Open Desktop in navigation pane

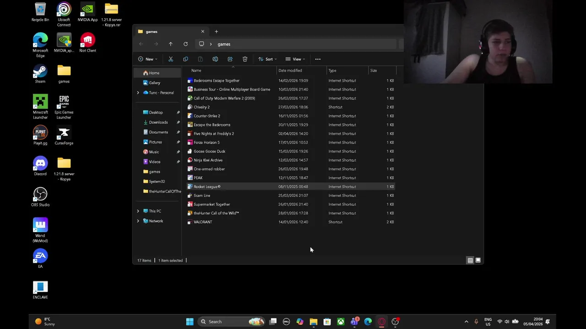coord(157,112)
